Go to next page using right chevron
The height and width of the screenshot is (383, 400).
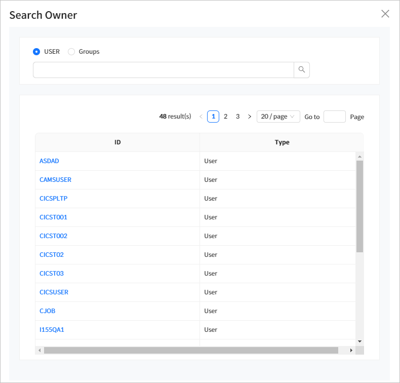[249, 117]
